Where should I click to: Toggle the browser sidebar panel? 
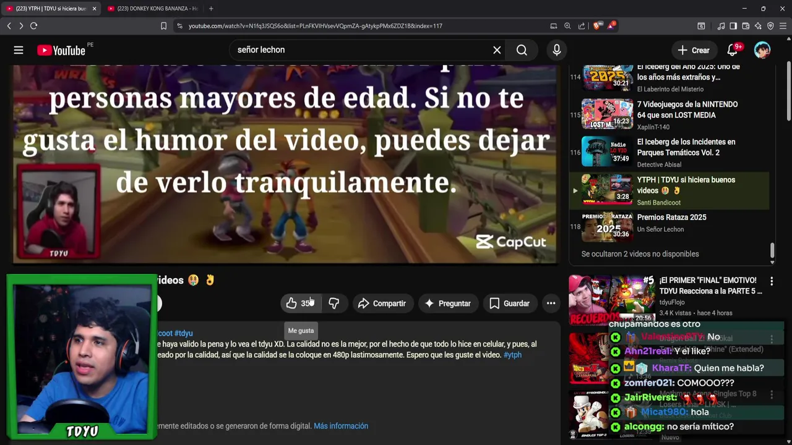[x=733, y=26]
